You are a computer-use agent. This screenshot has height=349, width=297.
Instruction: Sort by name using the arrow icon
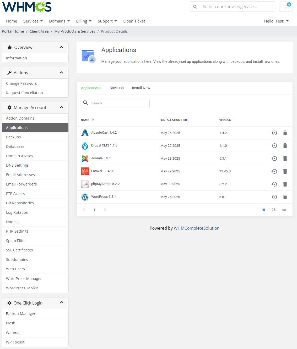point(93,120)
